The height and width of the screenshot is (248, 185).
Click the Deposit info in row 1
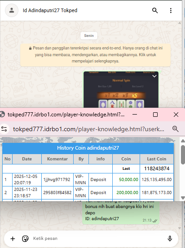coord(98,180)
